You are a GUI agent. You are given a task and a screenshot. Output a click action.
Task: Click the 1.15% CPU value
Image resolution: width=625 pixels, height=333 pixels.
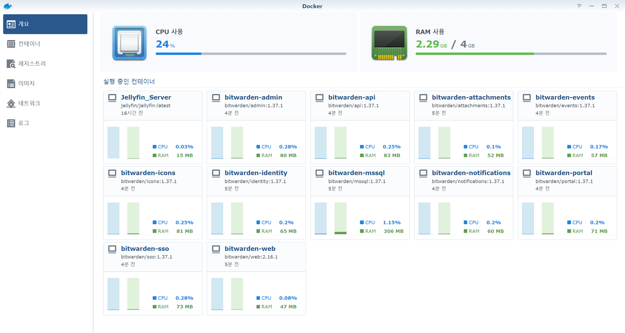tap(391, 223)
